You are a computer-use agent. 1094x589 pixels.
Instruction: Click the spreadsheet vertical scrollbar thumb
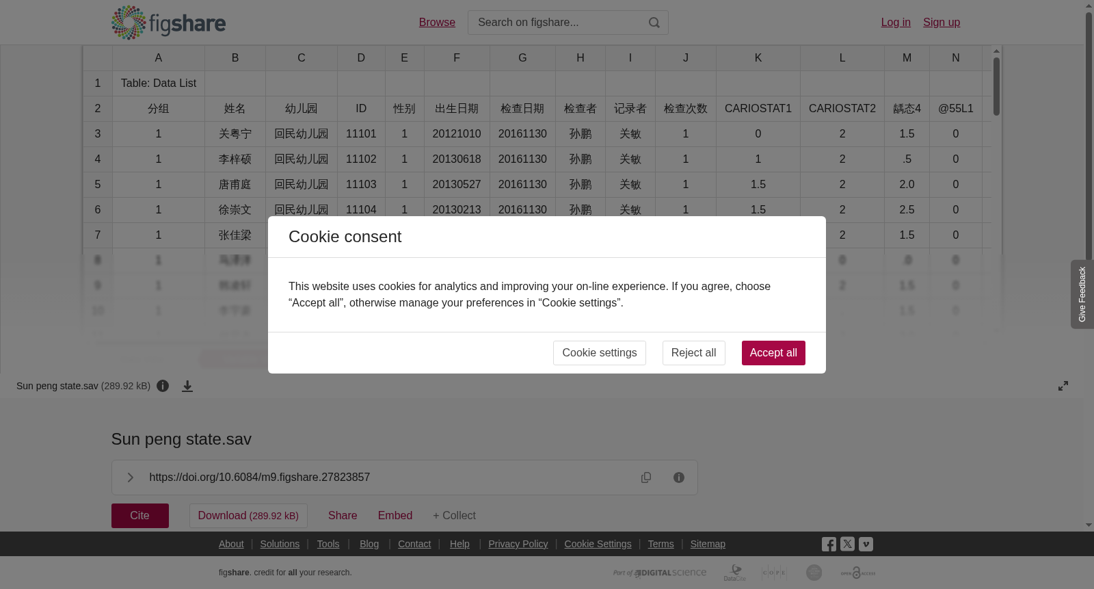(997, 86)
